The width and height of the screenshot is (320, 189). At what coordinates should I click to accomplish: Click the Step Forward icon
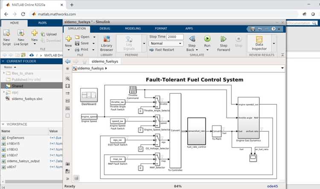click(x=224, y=38)
